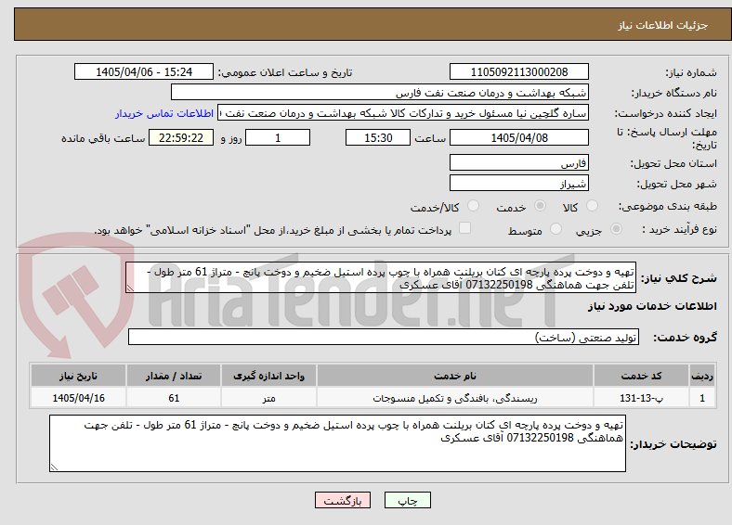The height and width of the screenshot is (525, 732).
Task: Click the واحد اندازه گیری column header
Action: (268, 376)
